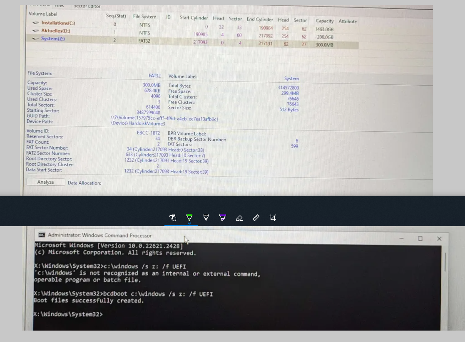Click the Total Bytes value 314572800

point(288,88)
